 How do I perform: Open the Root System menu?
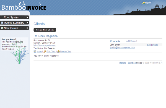click(14, 17)
